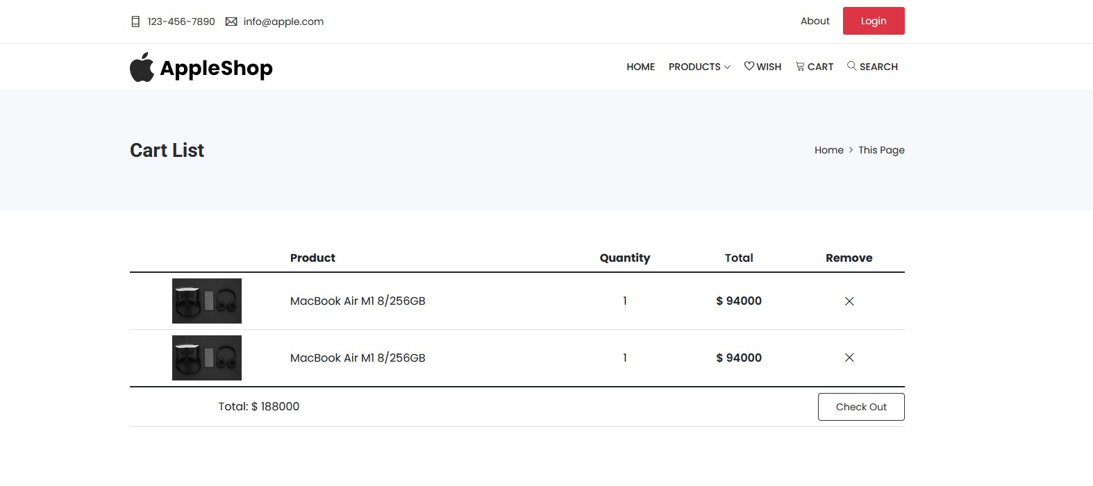The height and width of the screenshot is (486, 1093).
Task: Click the Apple logo icon
Action: click(x=142, y=67)
